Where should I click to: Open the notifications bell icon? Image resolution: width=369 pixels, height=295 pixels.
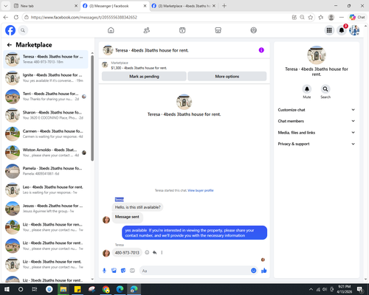pyautogui.click(x=342, y=30)
